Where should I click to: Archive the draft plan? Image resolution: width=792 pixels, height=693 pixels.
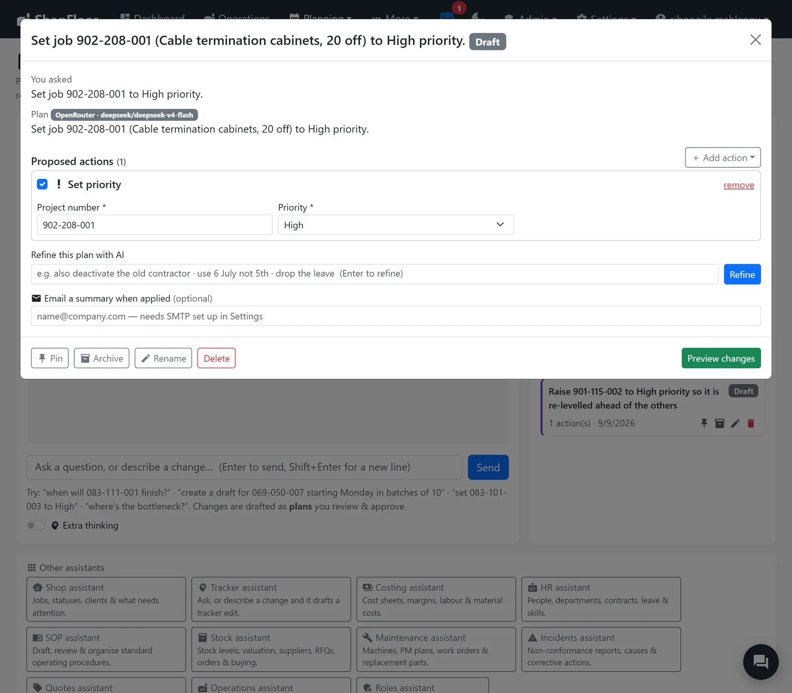click(x=101, y=358)
